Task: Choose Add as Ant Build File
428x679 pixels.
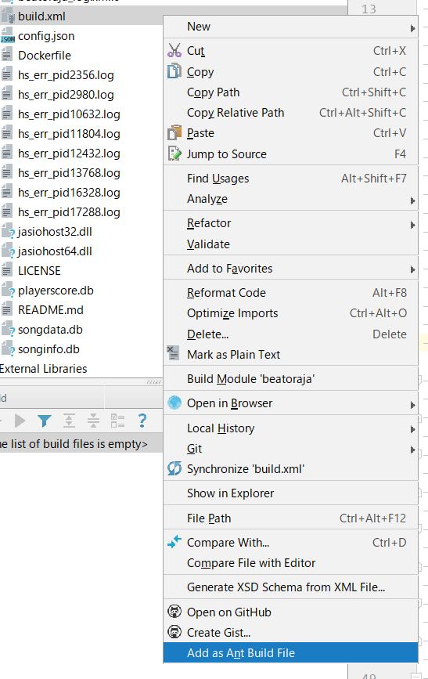Action: tap(290, 652)
